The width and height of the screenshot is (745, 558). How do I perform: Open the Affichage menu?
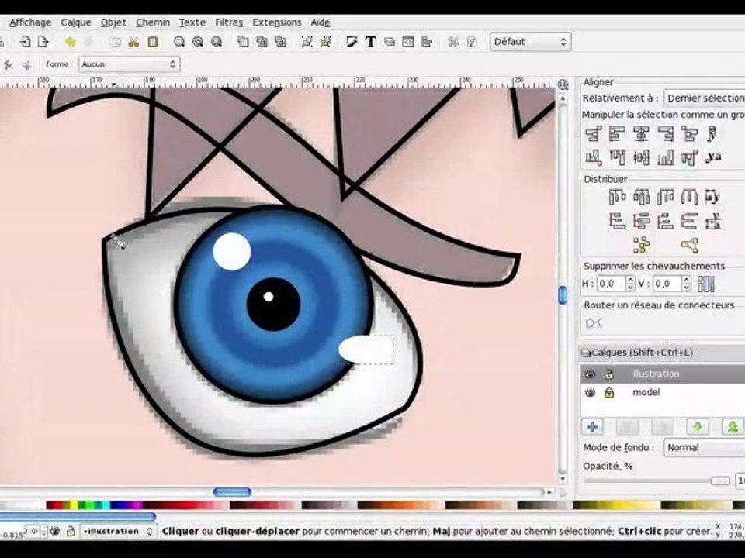click(30, 22)
